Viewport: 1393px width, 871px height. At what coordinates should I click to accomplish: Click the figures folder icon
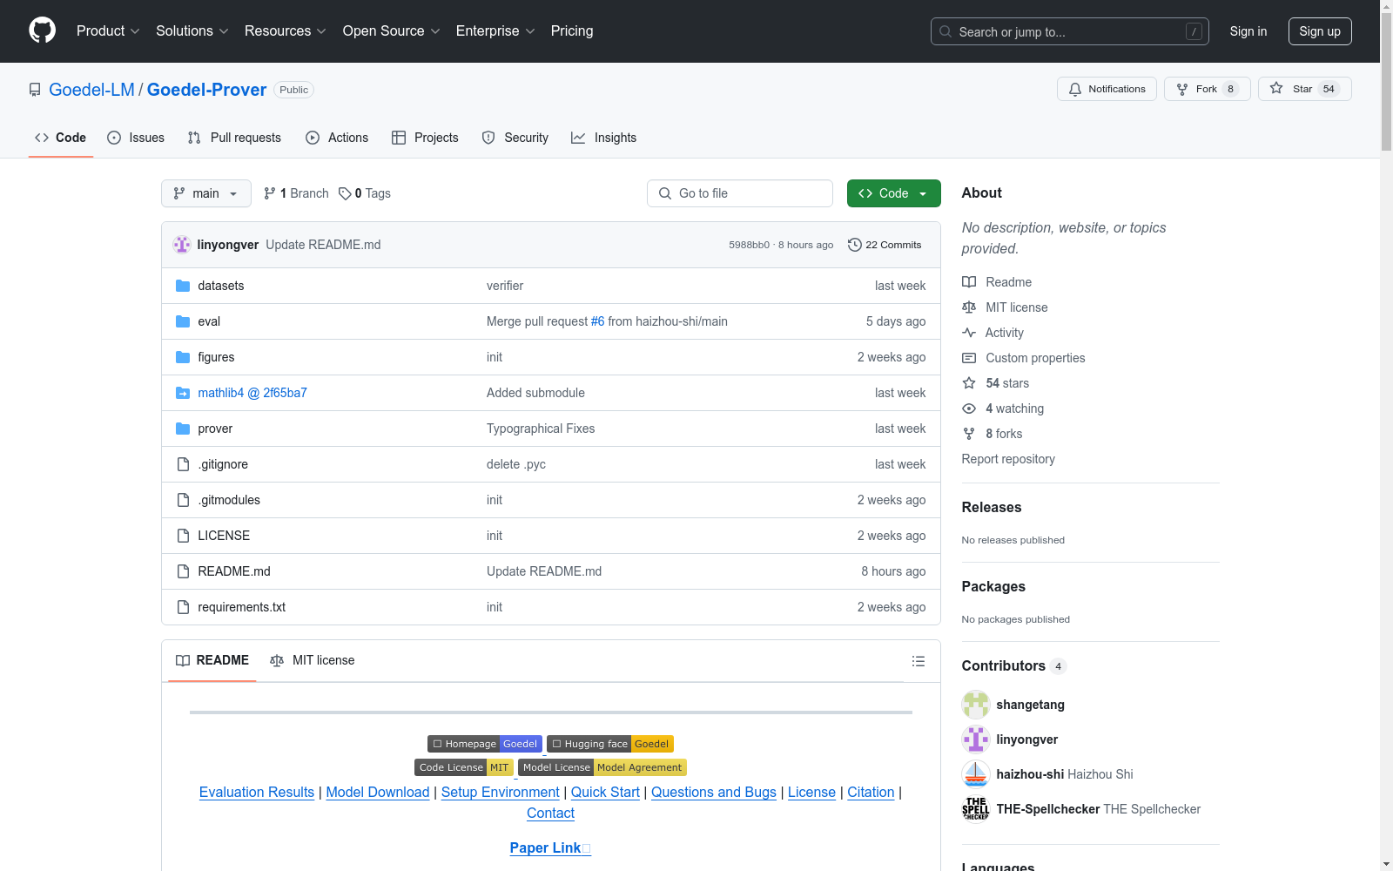183,357
